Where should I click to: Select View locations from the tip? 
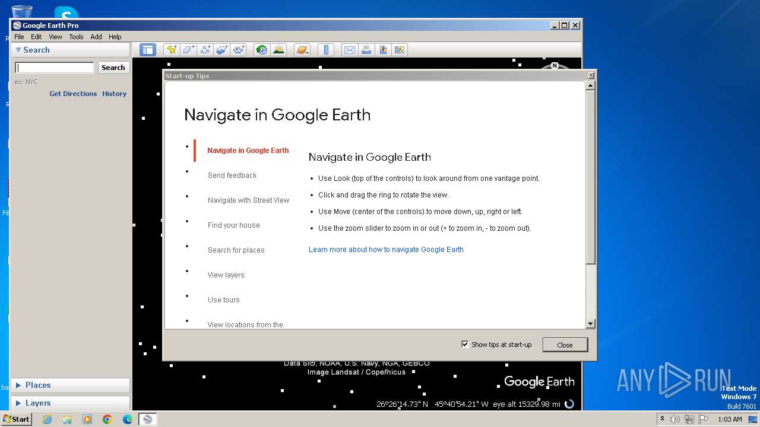click(245, 325)
